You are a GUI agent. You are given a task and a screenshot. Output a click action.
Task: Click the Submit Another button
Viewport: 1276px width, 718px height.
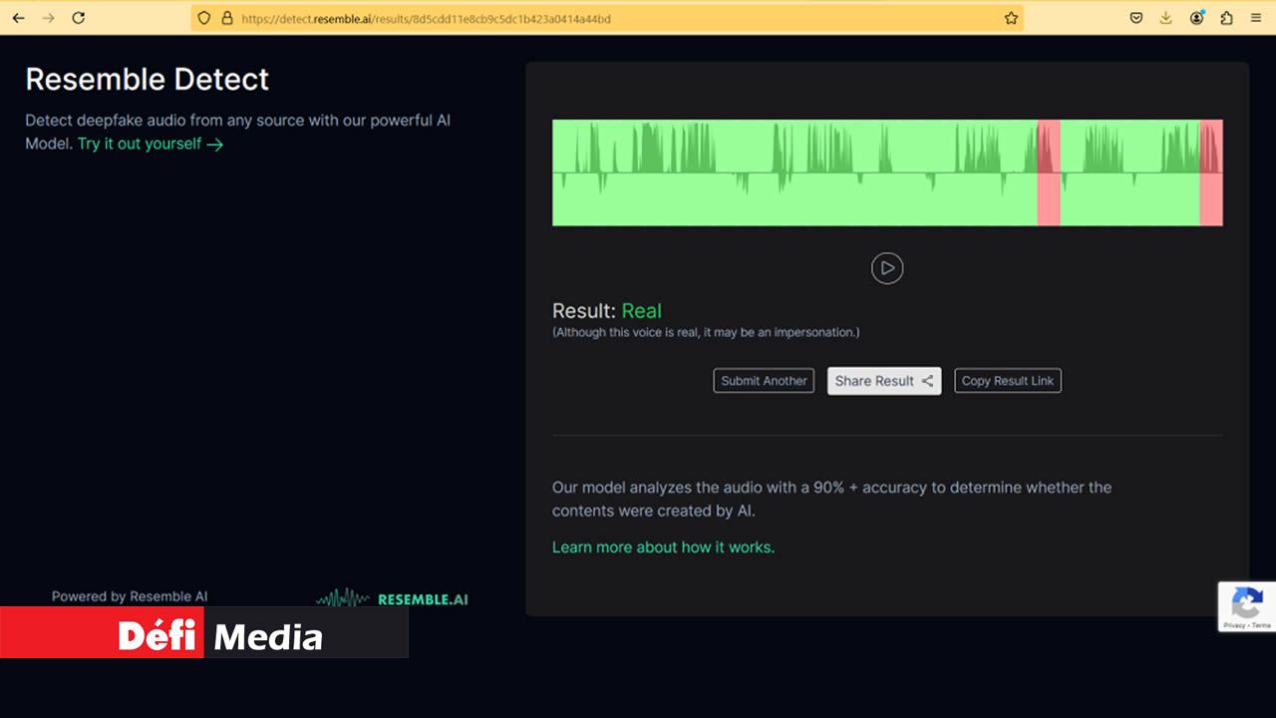(764, 381)
